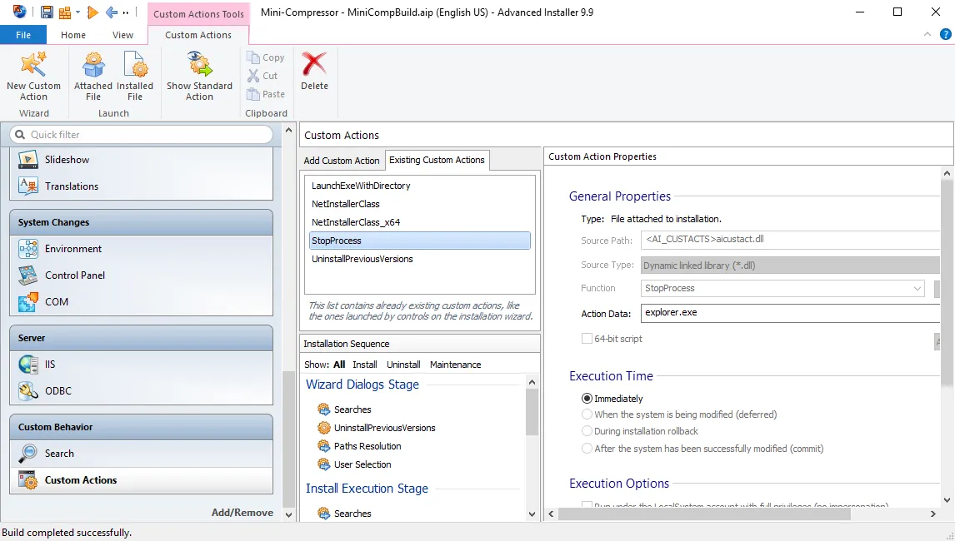
Task: Switch to Add Custom Action tab
Action: click(342, 161)
